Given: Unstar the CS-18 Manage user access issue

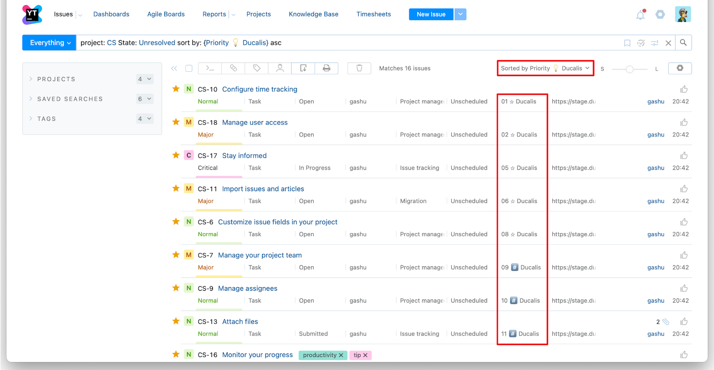Looking at the screenshot, I should [176, 122].
